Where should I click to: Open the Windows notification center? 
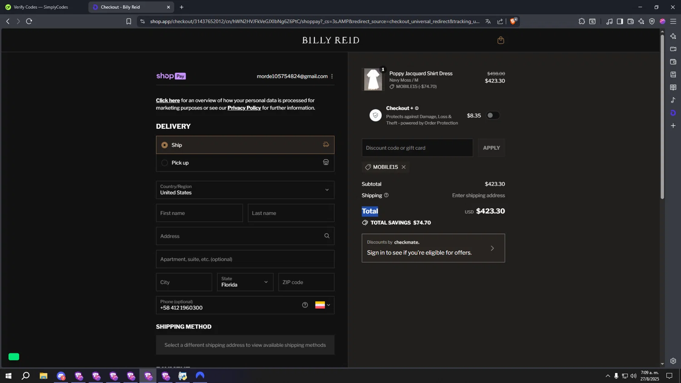(x=669, y=376)
